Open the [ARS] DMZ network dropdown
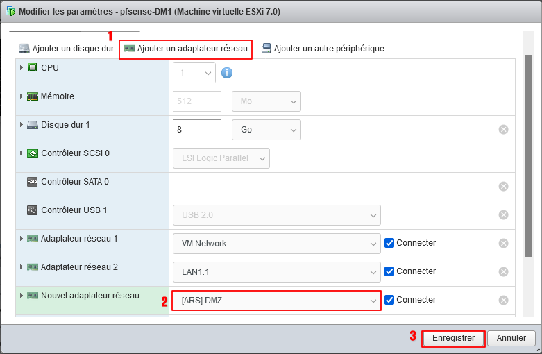This screenshot has height=354, width=542. 276,301
